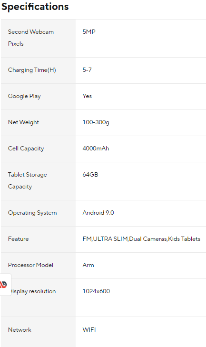Click the Operating System label
Image resolution: width=206 pixels, height=347 pixels.
coord(32,213)
